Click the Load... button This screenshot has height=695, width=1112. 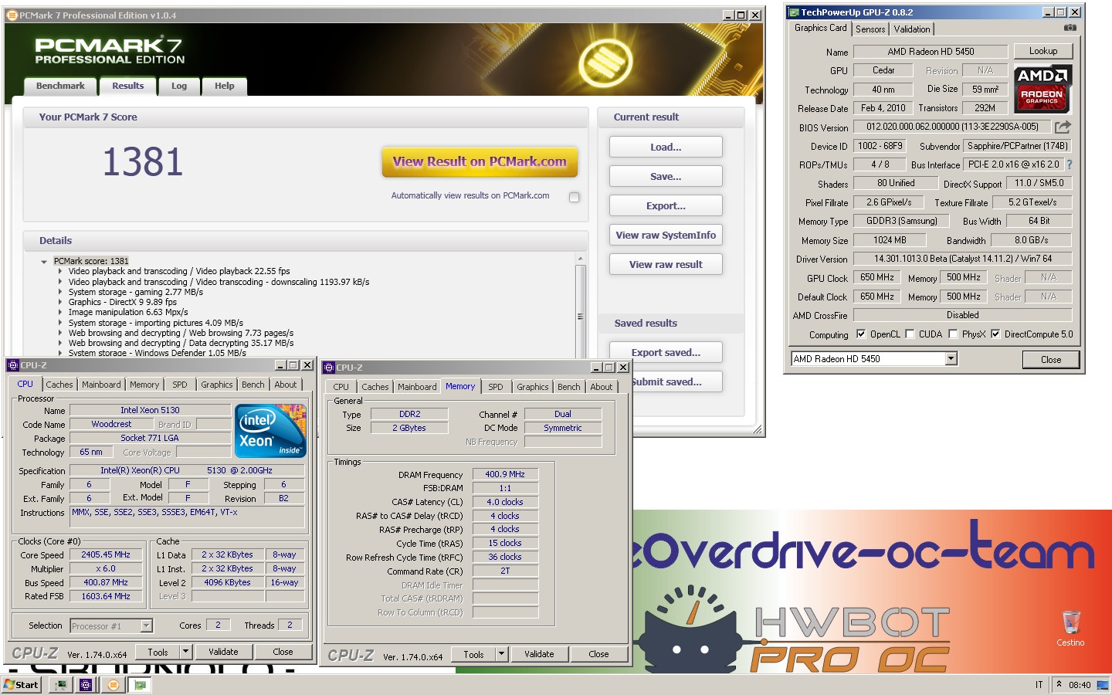[x=666, y=147]
